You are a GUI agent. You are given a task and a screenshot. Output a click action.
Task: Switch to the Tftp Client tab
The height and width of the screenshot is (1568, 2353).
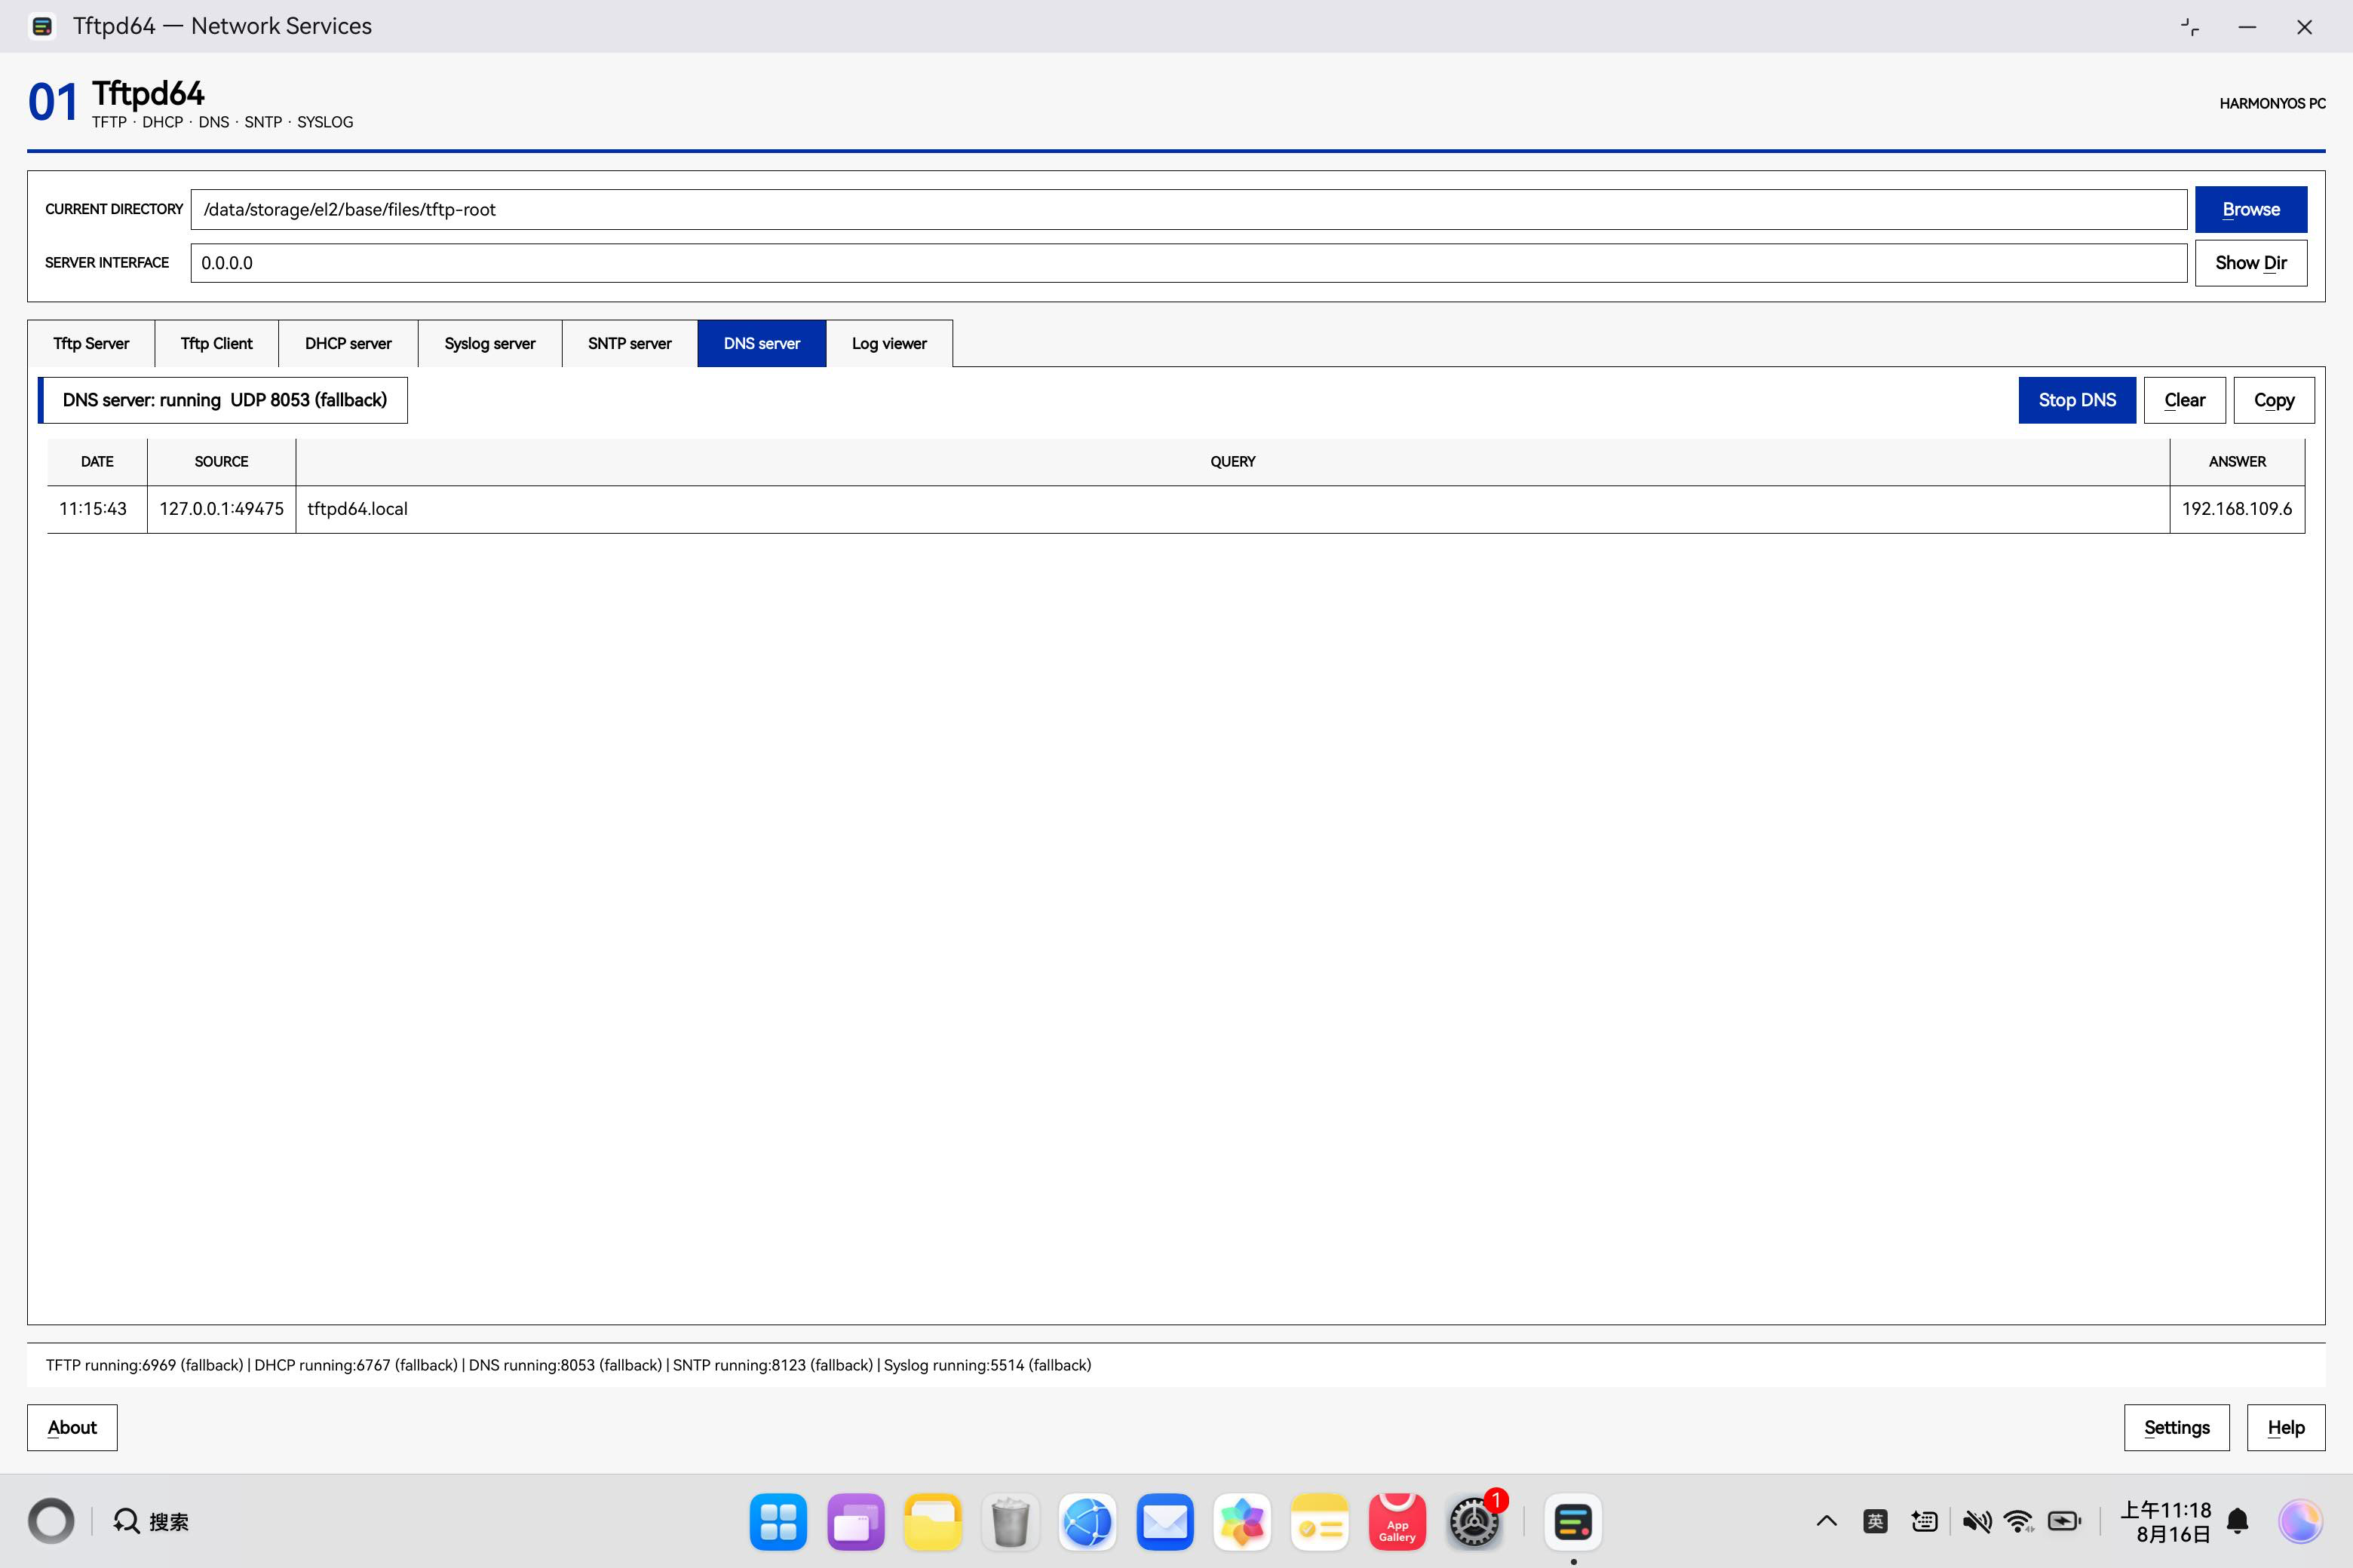[x=216, y=343]
